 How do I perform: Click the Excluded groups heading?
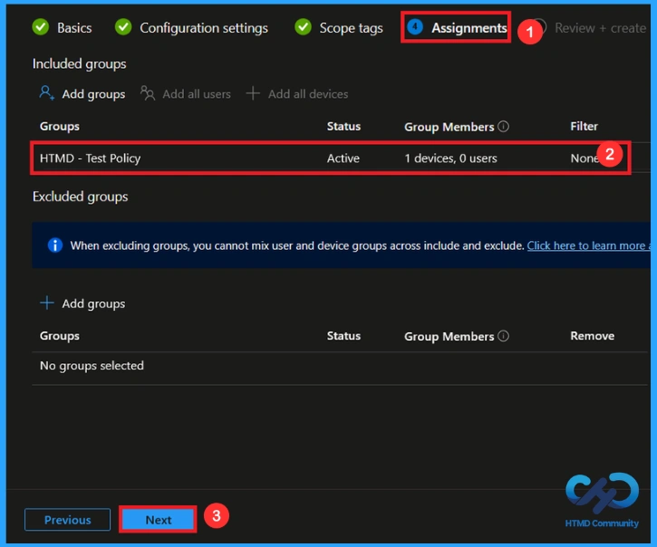click(80, 197)
